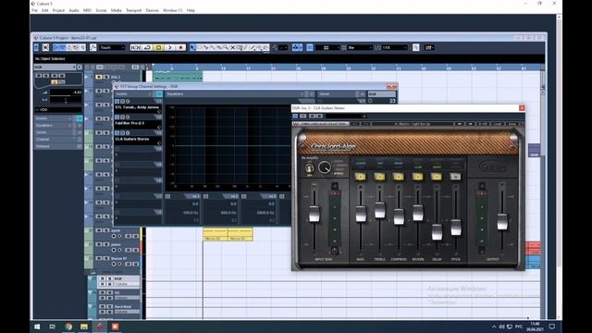Select the Hard Beat group track
The width and height of the screenshot is (592, 333).
click(119, 309)
